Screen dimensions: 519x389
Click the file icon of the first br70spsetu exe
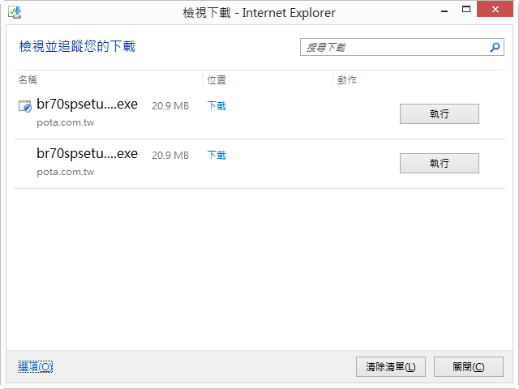[25, 106]
